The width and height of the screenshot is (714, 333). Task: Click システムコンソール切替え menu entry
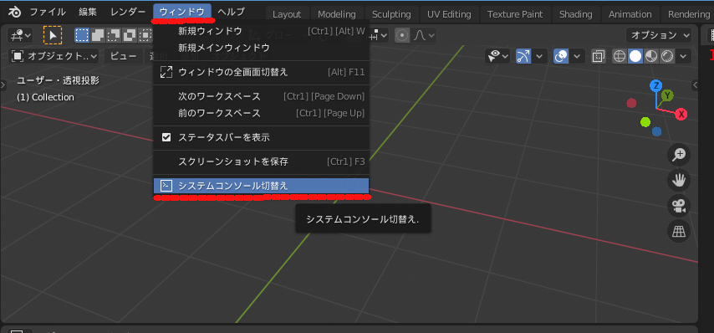point(262,186)
